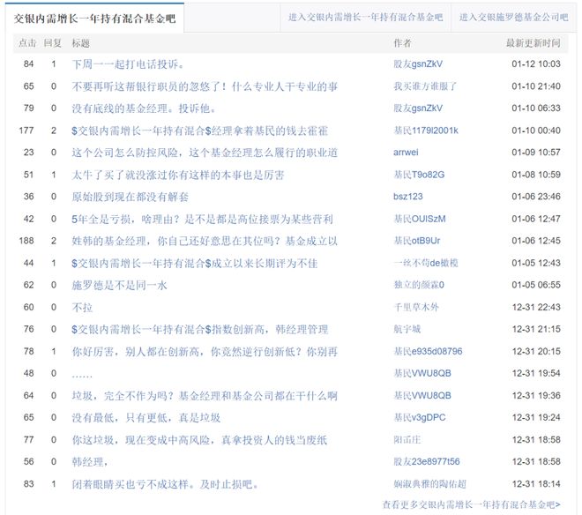This screenshot has width=582, height=515.
Task: Open post 成立以来长期评为不佳
Action: coord(195,264)
